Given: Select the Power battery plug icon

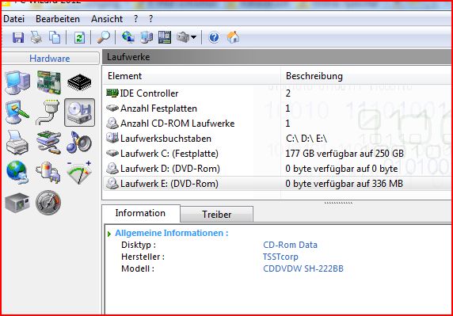Looking at the screenshot, I should (48, 173).
